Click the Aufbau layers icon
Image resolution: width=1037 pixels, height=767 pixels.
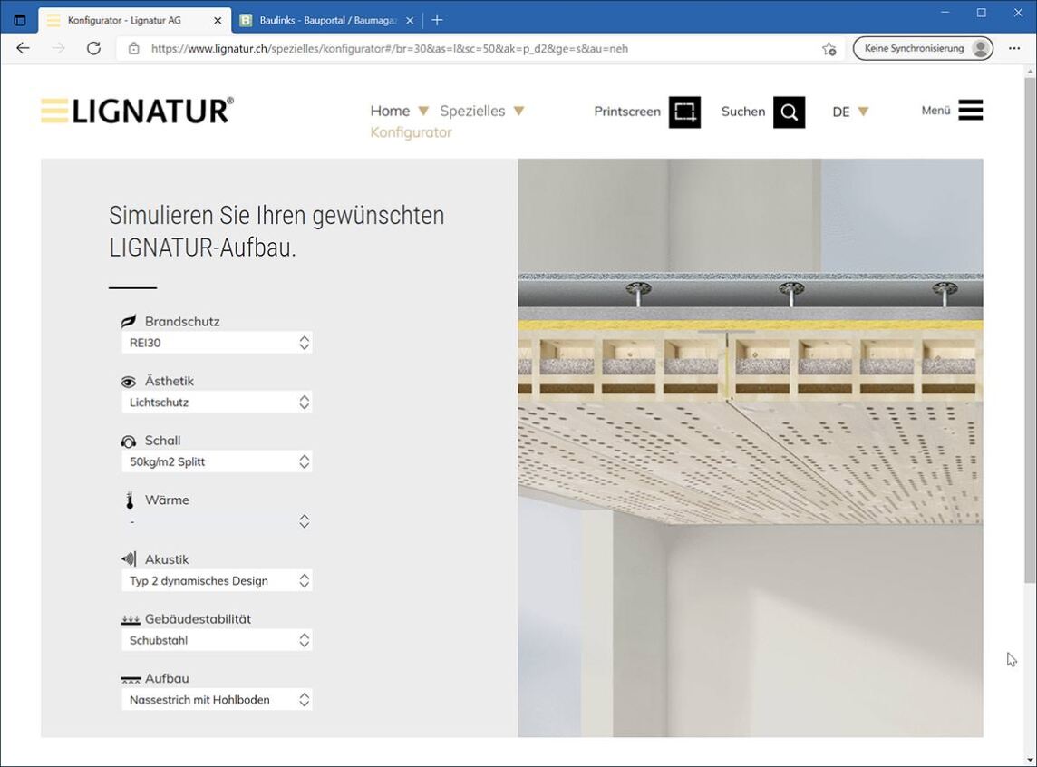click(131, 679)
